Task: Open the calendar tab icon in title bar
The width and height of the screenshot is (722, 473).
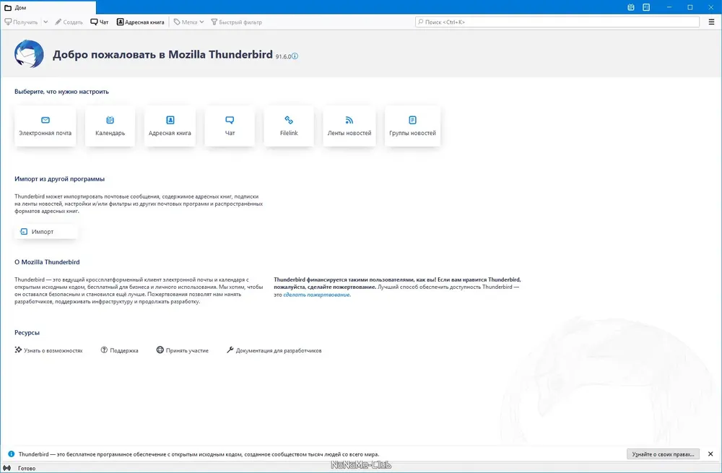Action: (x=631, y=7)
